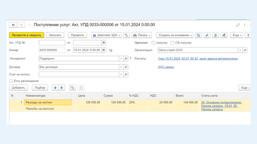Open the Создать на основании menu
The image size is (257, 144).
coord(175,35)
